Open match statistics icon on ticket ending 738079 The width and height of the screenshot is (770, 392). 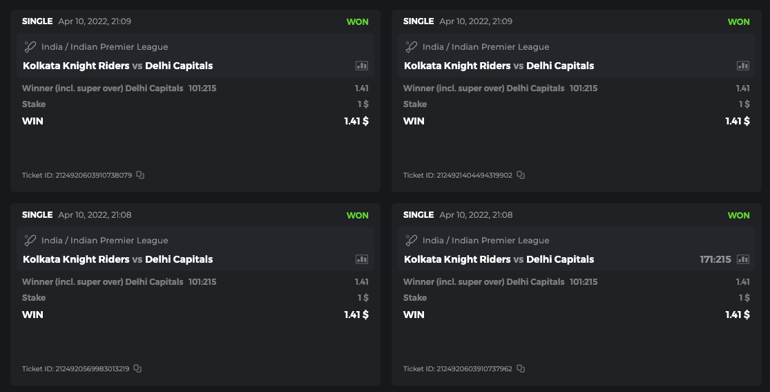click(x=362, y=66)
